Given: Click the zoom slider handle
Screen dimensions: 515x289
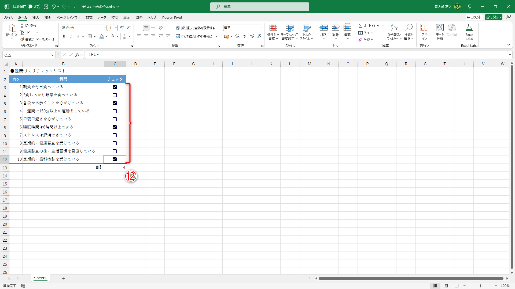Looking at the screenshot, I should click(480, 286).
